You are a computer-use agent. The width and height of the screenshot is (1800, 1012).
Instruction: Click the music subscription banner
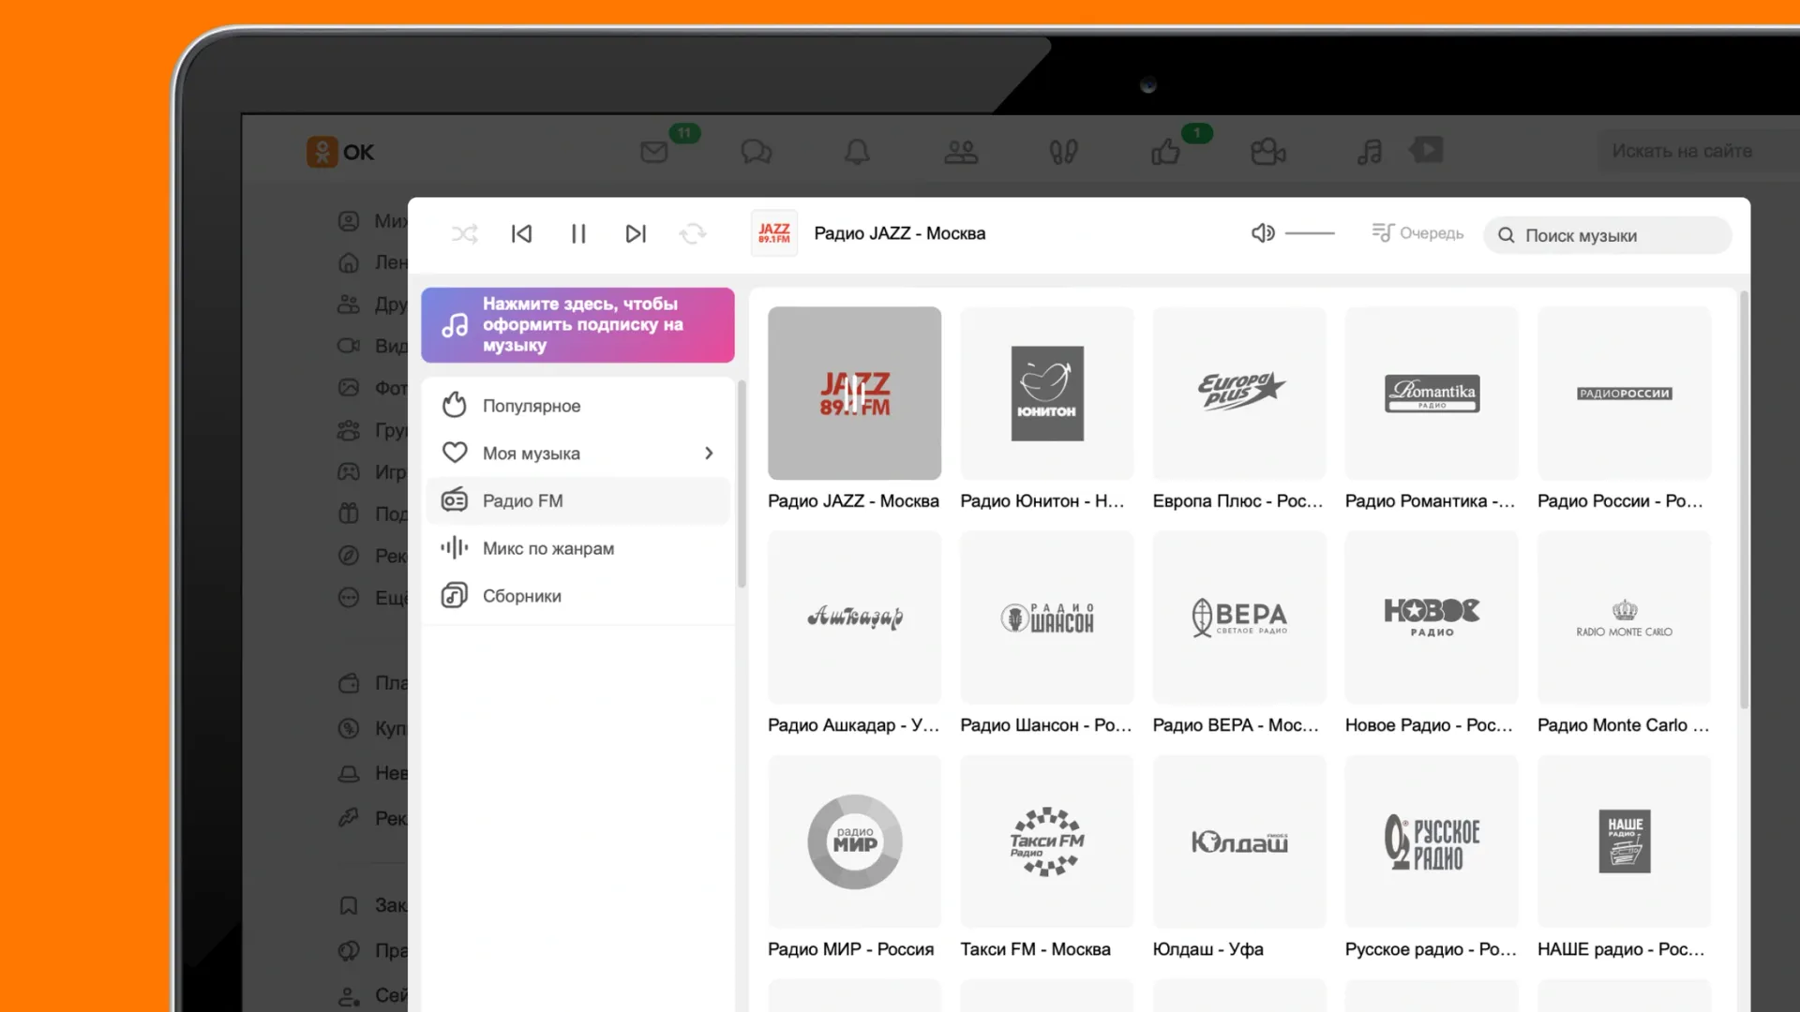click(577, 325)
